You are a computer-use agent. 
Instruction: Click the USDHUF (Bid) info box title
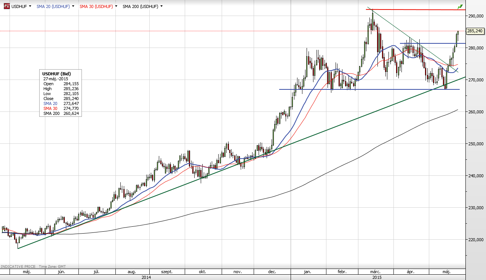click(x=57, y=74)
